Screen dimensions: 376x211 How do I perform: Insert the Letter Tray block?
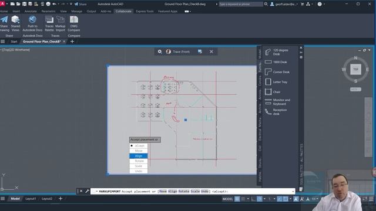[x=276, y=82]
